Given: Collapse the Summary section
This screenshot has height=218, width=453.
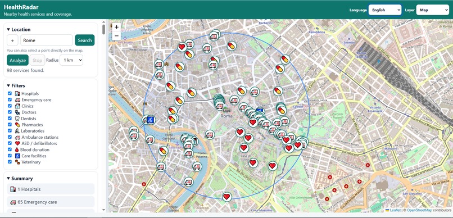Looking at the screenshot, I should pos(20,179).
